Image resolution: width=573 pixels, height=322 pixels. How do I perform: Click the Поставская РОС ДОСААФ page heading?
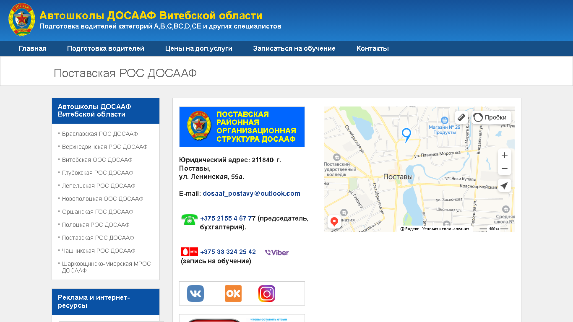tap(125, 73)
